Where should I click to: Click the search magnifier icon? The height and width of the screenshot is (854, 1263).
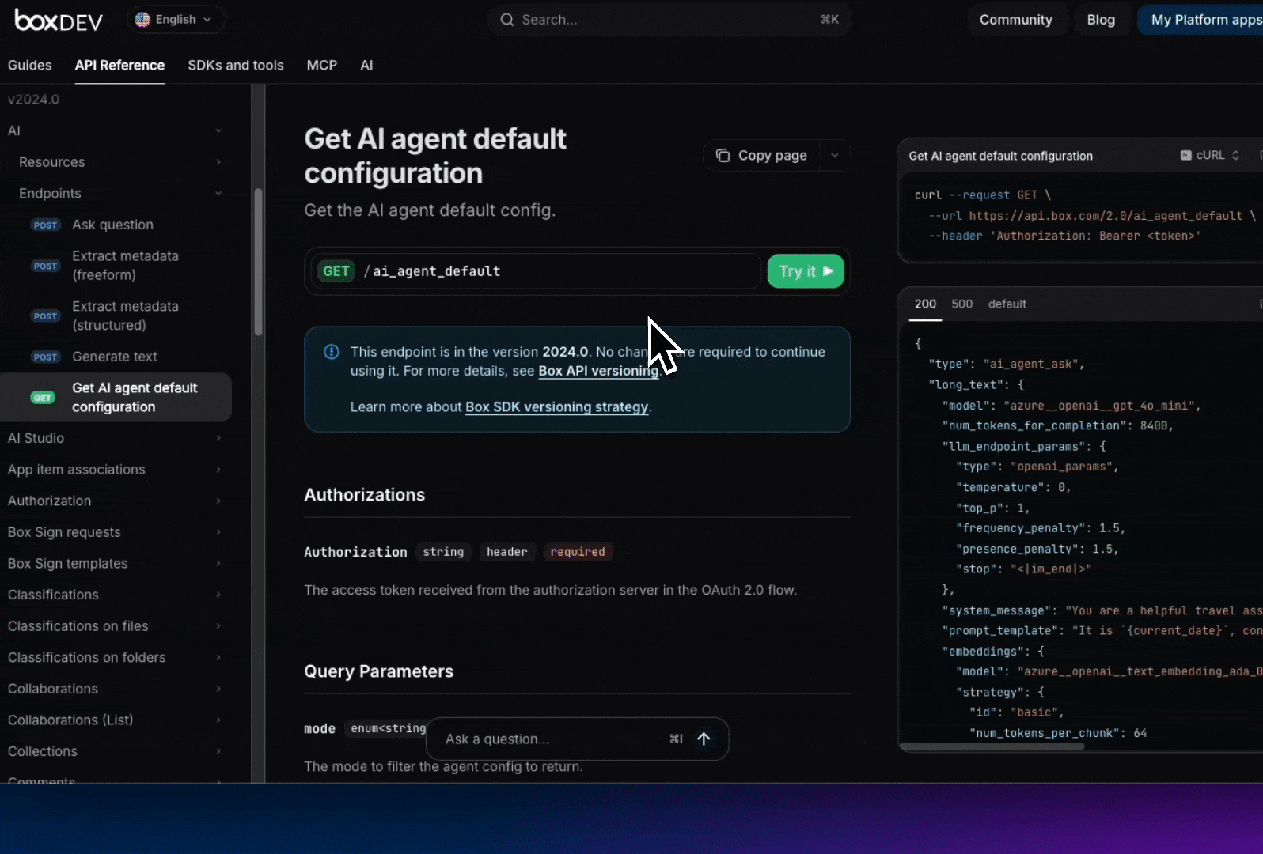tap(507, 20)
